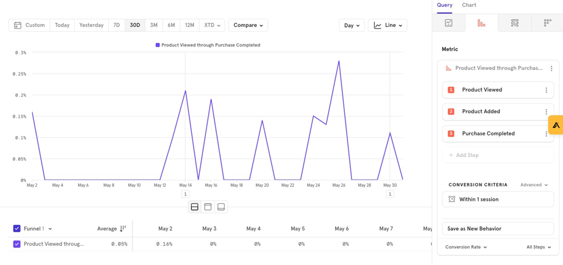Open the Line chart type dropdown
Viewport: 563px width, 265px height.
click(x=388, y=25)
